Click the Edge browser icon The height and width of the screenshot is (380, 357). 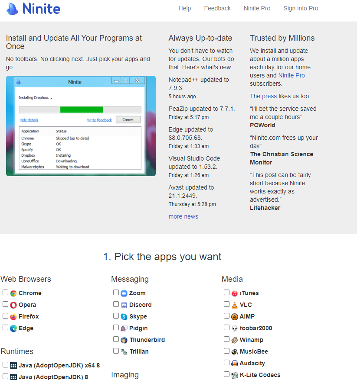coord(13,328)
